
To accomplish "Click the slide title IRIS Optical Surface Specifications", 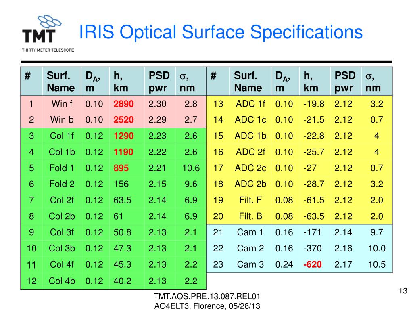I will pos(221,32).
